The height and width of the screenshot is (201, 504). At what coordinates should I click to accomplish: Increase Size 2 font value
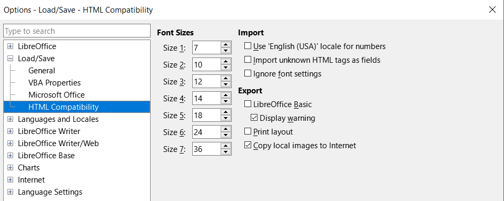226,62
